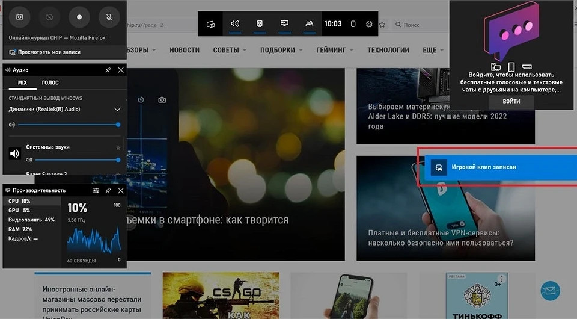Switch to the ГОЛОС tab
577x319 pixels.
pyautogui.click(x=50, y=82)
